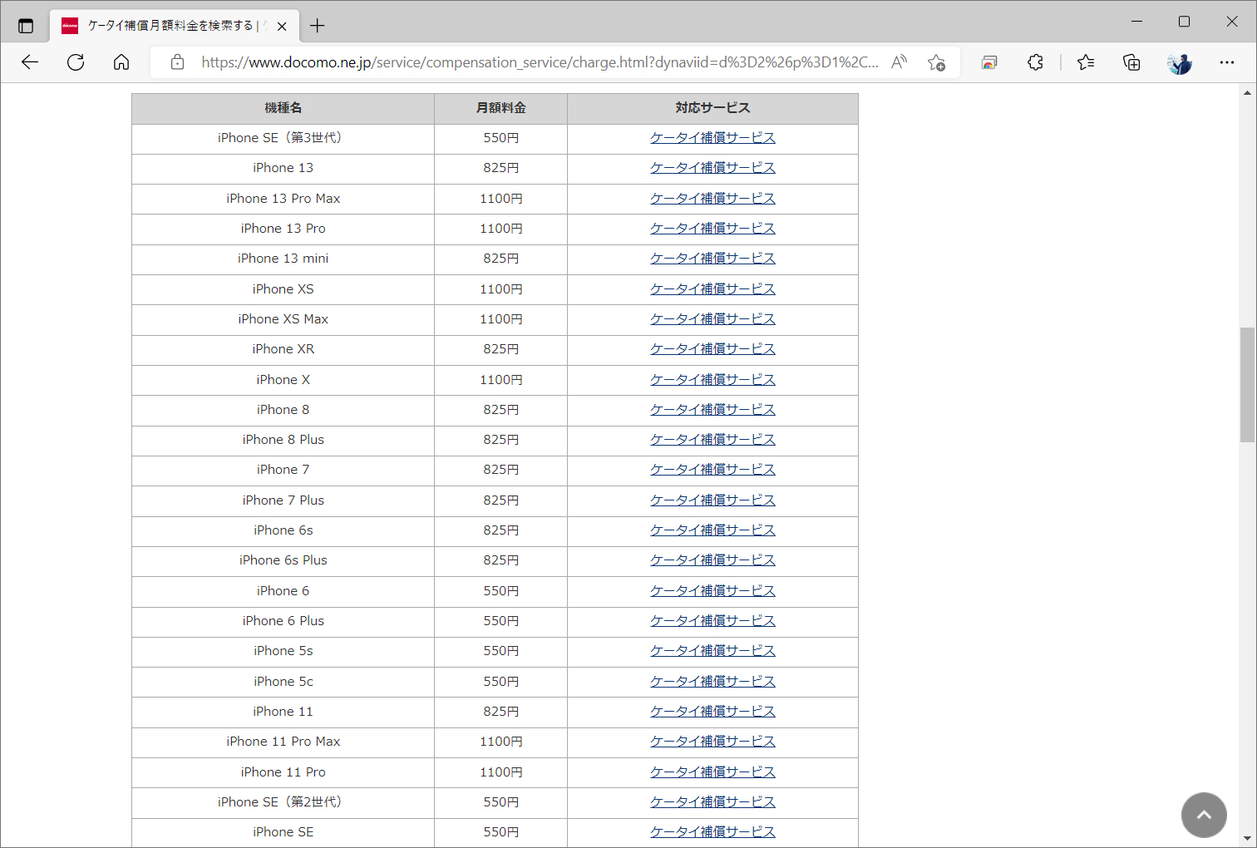The height and width of the screenshot is (848, 1257).
Task: Open ケータイ補償サービス link for iPhone 6s Plus
Action: point(712,560)
